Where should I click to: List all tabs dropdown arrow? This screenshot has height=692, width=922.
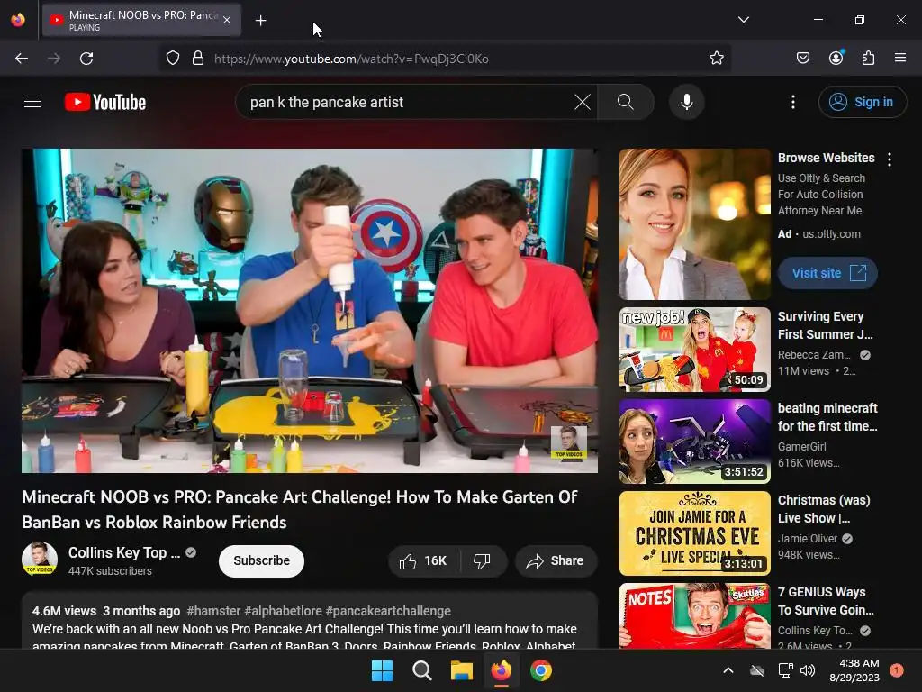[x=743, y=20]
